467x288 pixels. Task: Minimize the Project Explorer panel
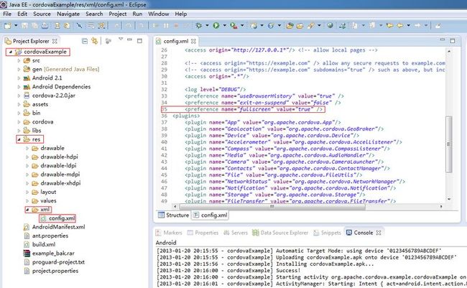coord(129,40)
